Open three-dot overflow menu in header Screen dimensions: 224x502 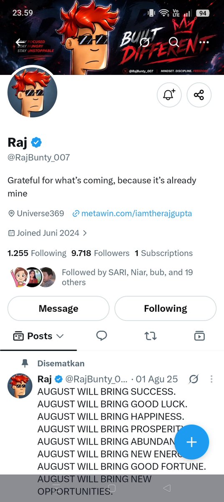pyautogui.click(x=204, y=42)
